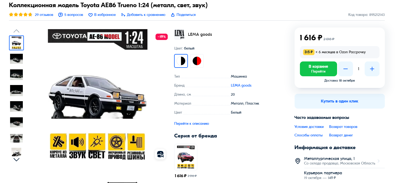Open the red car series product thumbnail
Image resolution: width=405 pixels, height=183 pixels.
point(186,157)
